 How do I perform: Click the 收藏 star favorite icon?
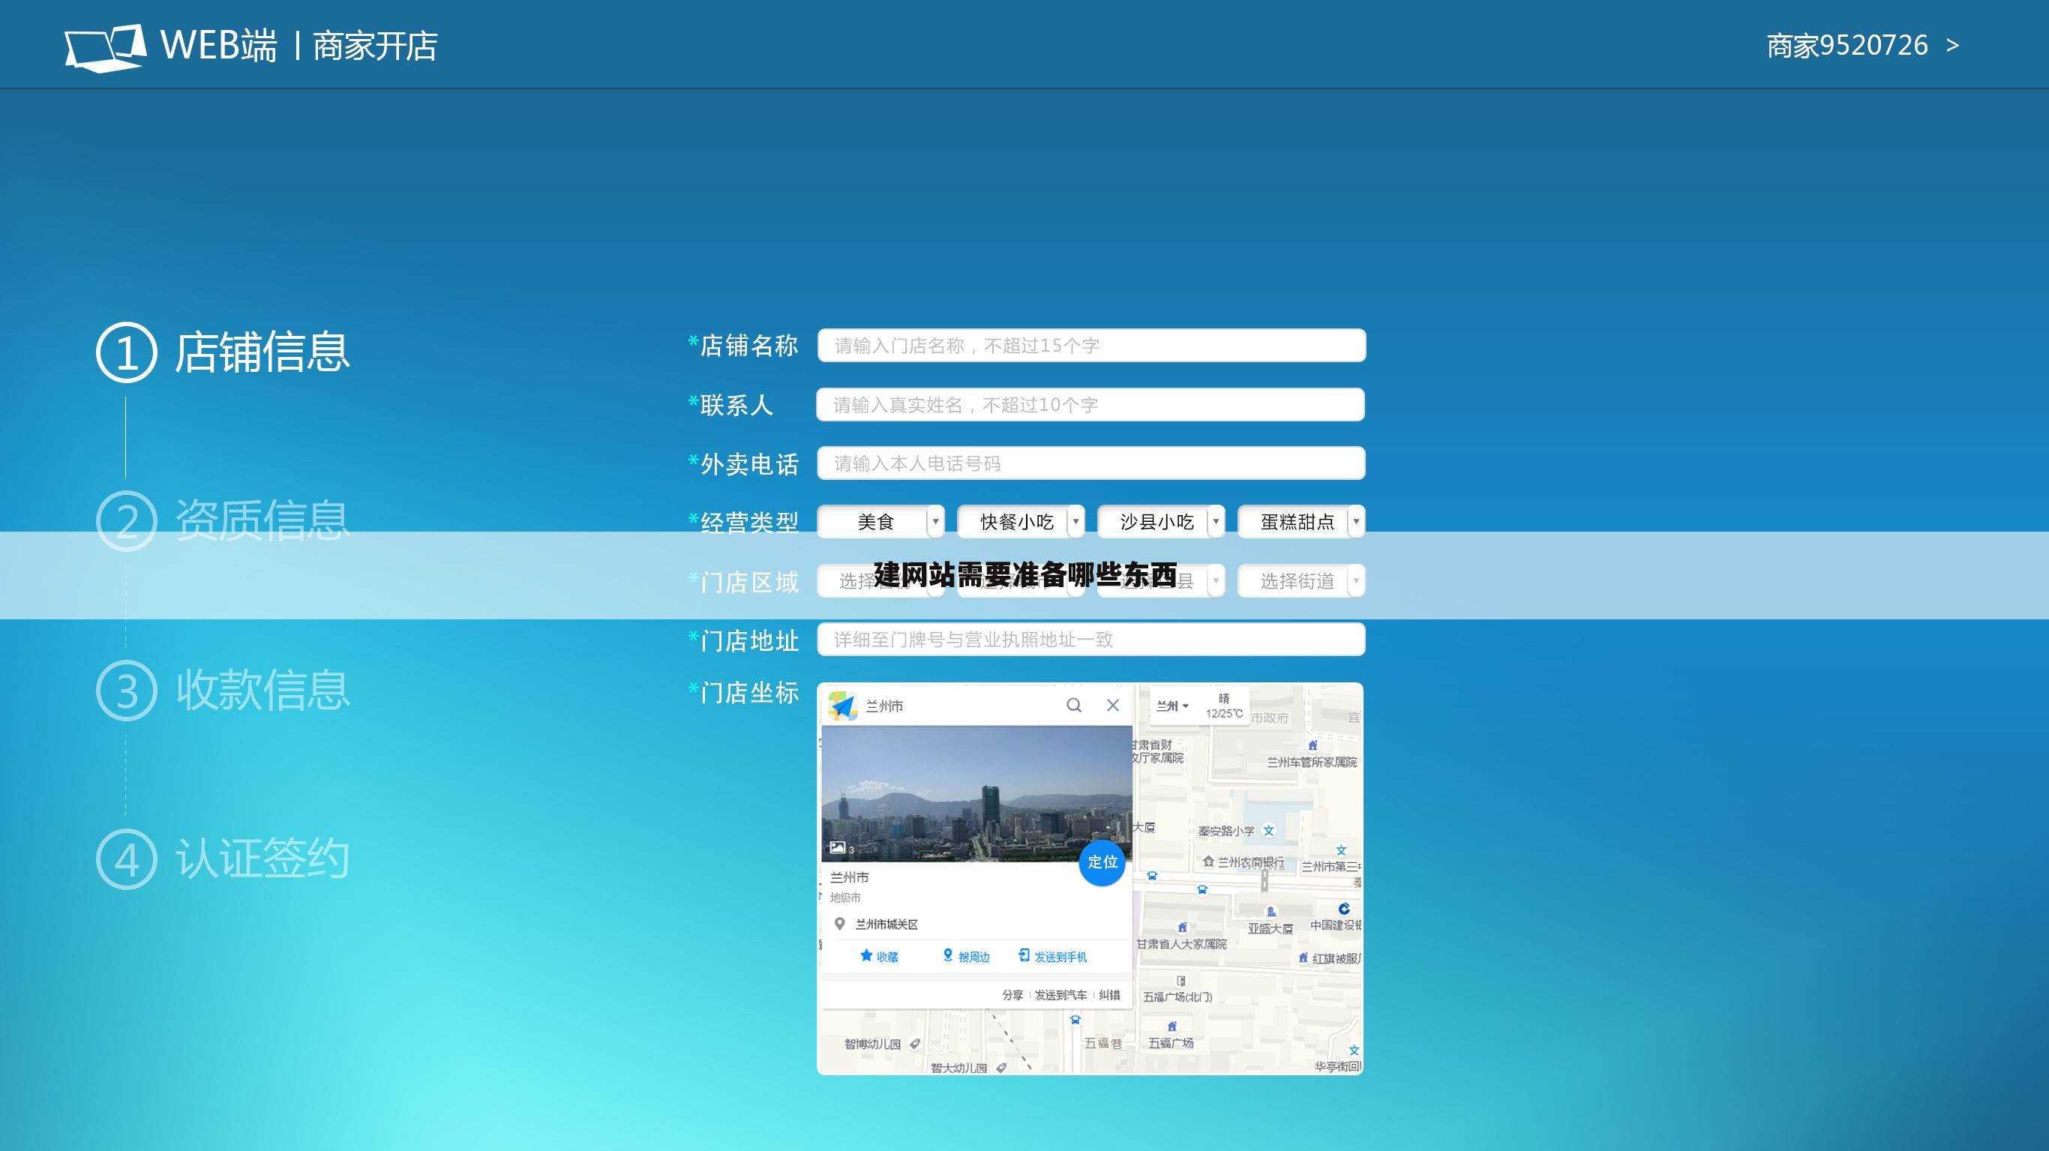click(x=866, y=955)
